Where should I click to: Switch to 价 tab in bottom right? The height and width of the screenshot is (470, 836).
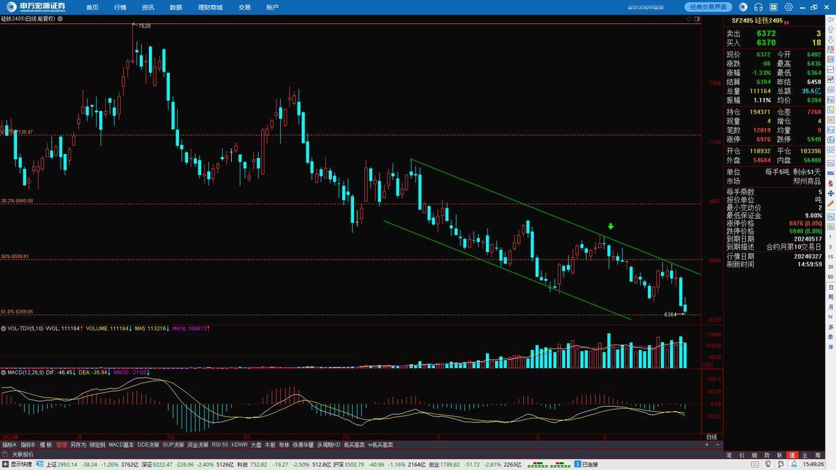pos(742,455)
